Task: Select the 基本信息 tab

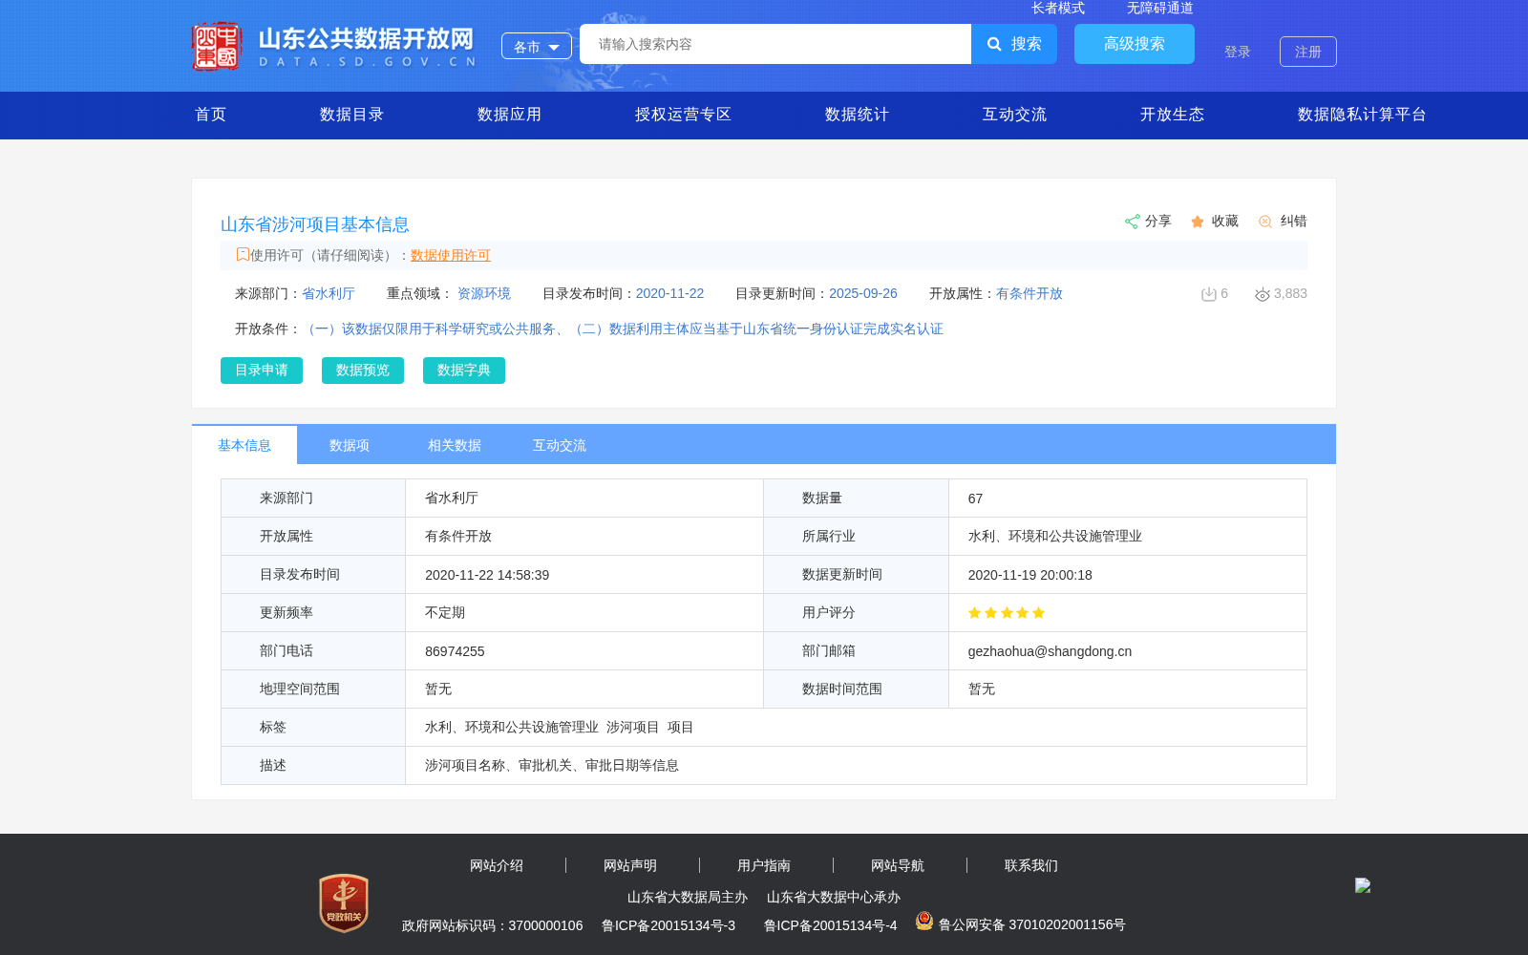Action: click(244, 445)
